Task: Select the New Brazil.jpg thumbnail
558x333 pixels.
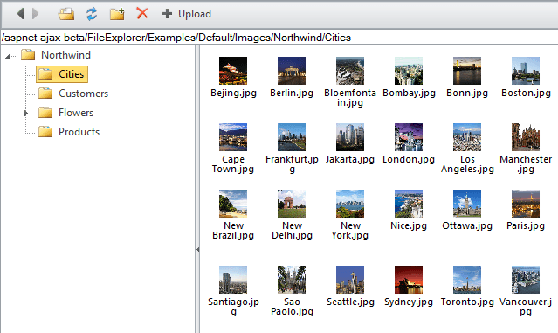Action: pyautogui.click(x=233, y=204)
